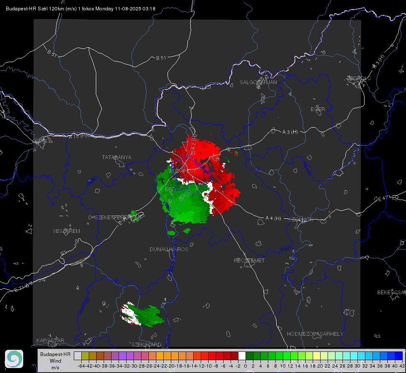Image resolution: width=406 pixels, height=373 pixels.
Task: Click the '-20' scale value
Action: (x=171, y=366)
